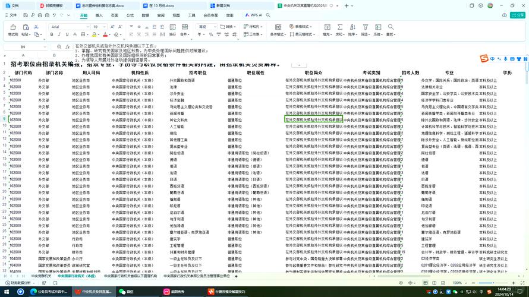Viewport: 529px width, 297px height.
Task: Open the 工作表 dropdown
Action: pyautogui.click(x=253, y=34)
